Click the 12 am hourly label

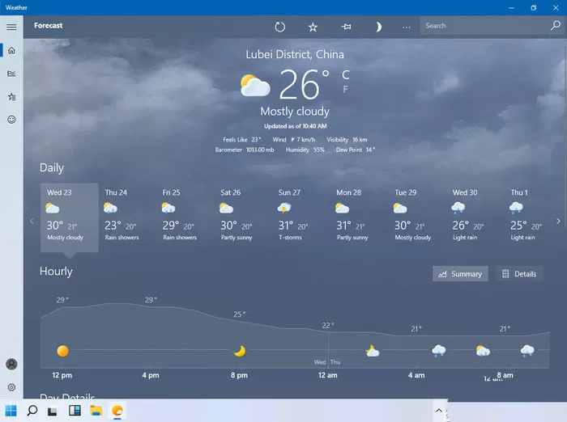pos(327,375)
